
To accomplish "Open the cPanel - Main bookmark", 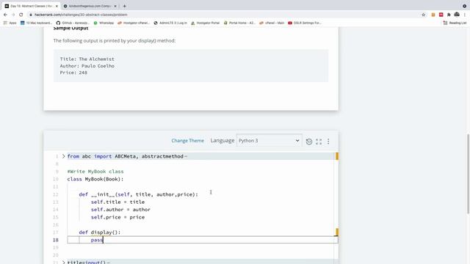I will (272, 23).
